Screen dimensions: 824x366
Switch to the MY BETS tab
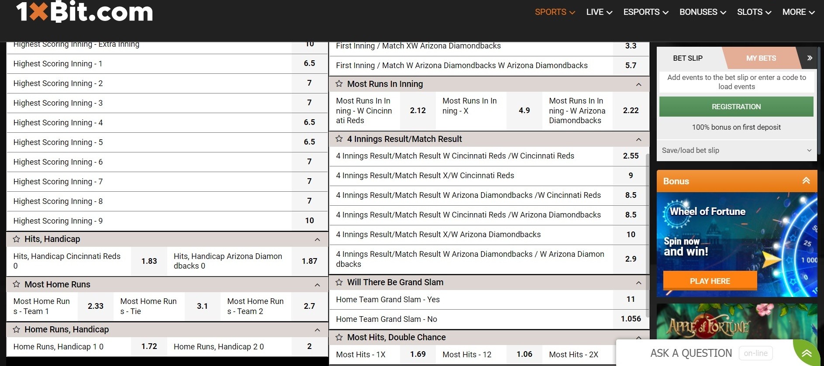pos(761,58)
